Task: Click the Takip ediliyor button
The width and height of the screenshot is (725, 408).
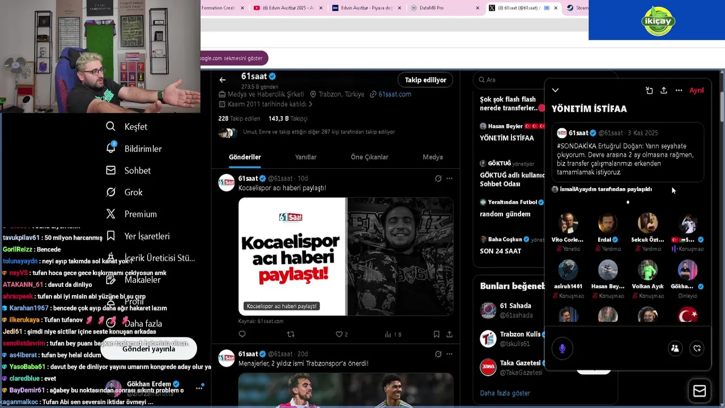Action: click(425, 80)
